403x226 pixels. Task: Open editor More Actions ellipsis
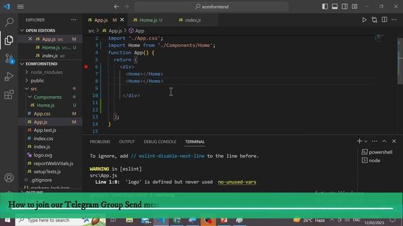point(394,19)
